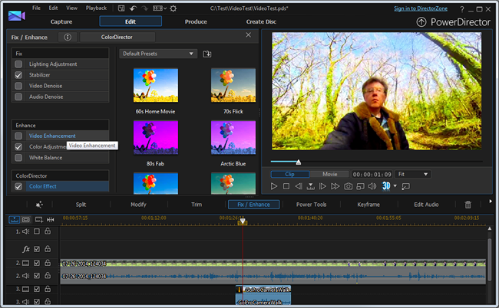The width and height of the screenshot is (499, 308).
Task: Tick the Video Enhancement checkbox
Action: tap(18, 136)
